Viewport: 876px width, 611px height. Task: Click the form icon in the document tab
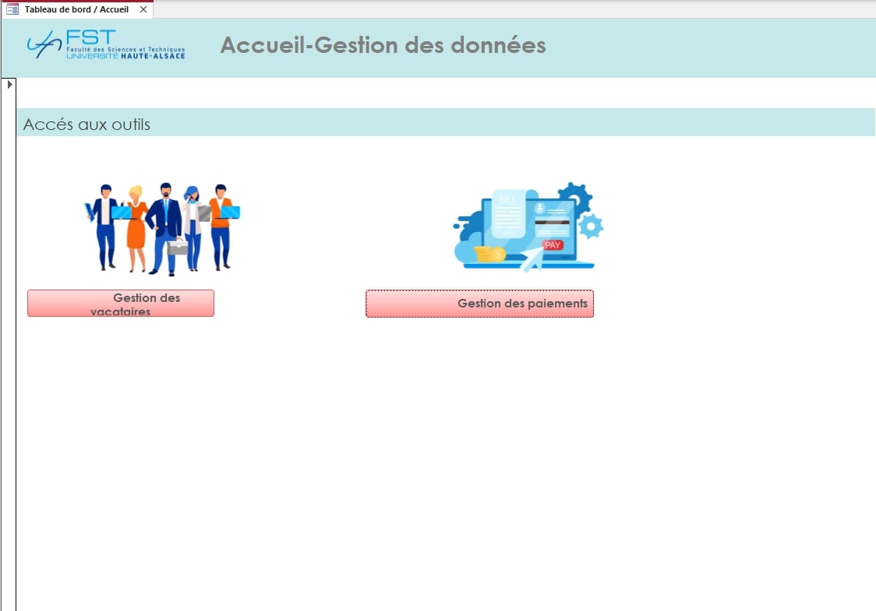click(12, 9)
